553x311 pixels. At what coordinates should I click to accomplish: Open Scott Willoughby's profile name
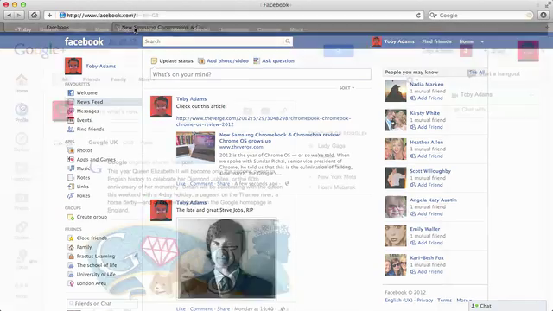(x=430, y=171)
